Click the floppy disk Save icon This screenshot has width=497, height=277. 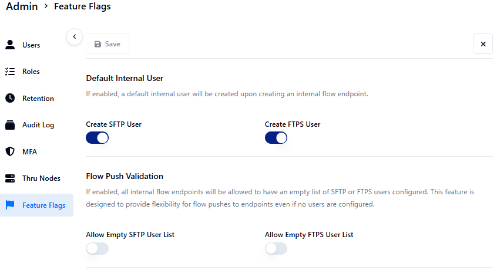tap(98, 44)
